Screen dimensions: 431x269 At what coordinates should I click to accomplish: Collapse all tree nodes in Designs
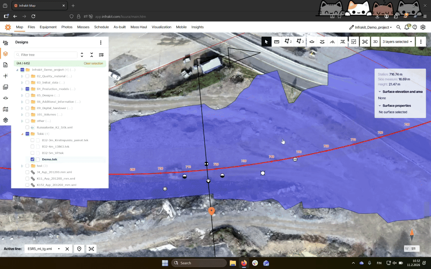(92, 55)
